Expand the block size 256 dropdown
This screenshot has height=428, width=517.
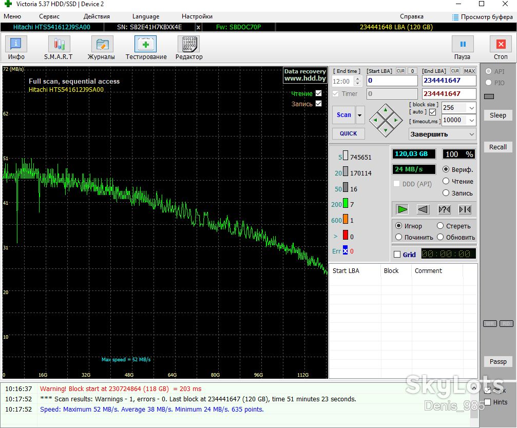472,108
